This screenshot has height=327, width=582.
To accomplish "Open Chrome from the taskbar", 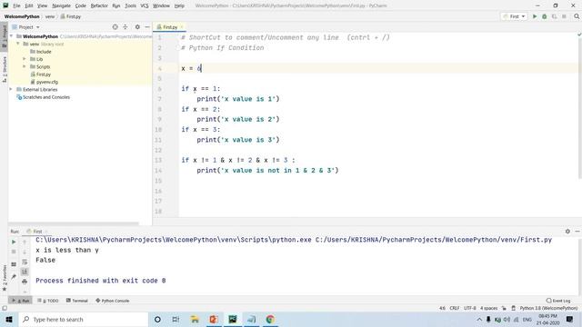I will click(270, 319).
